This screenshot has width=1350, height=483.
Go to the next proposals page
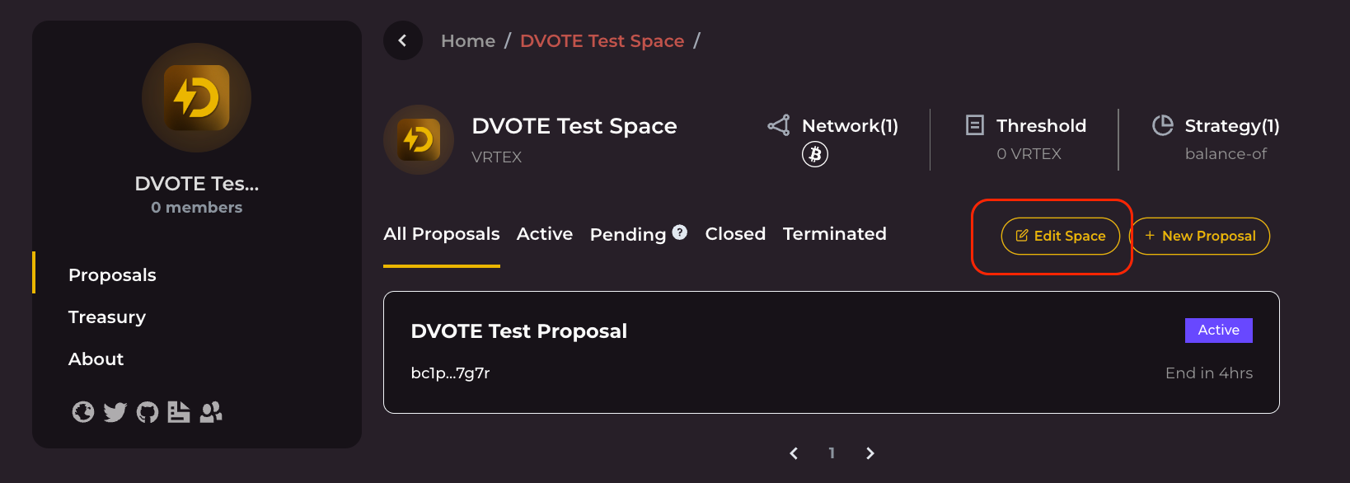click(870, 453)
